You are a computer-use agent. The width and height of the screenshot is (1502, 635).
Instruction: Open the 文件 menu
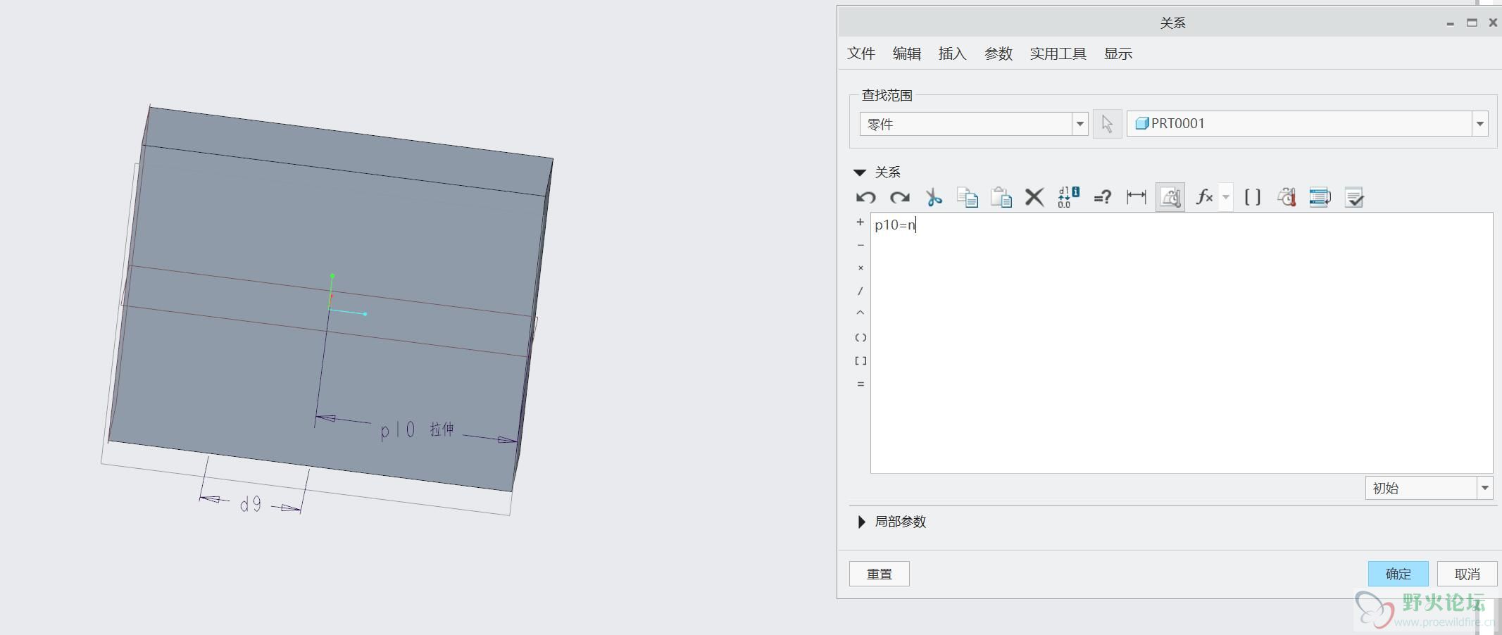861,54
